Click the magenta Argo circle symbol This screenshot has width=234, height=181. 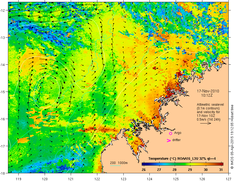click(x=170, y=133)
